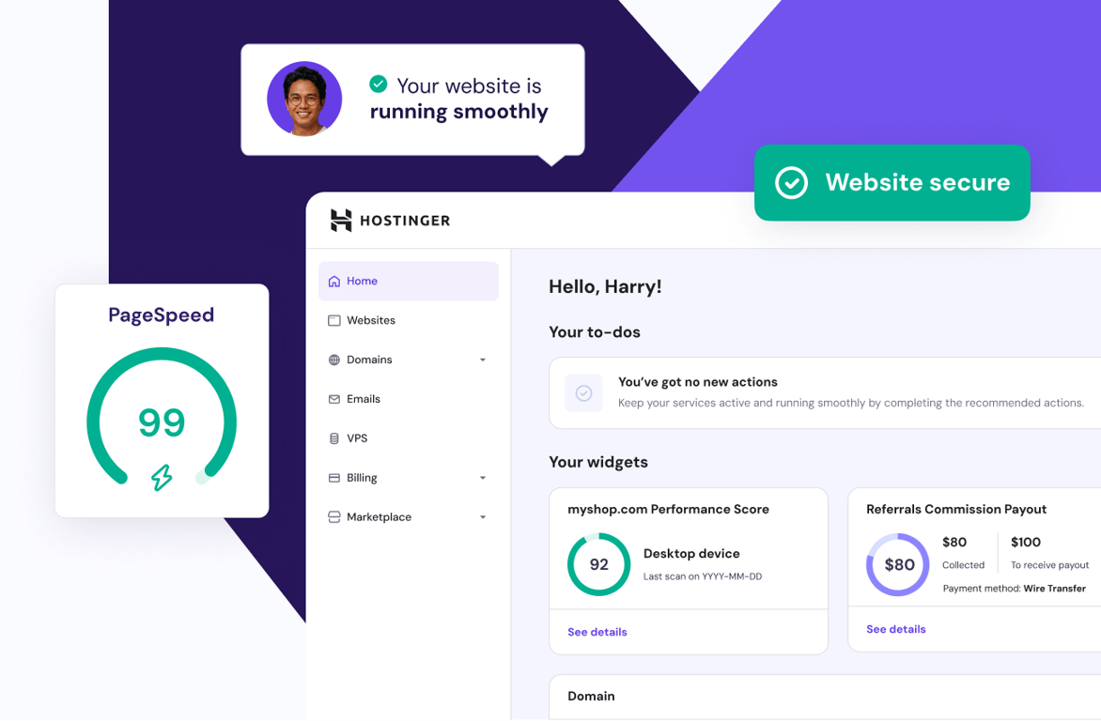Image resolution: width=1101 pixels, height=721 pixels.
Task: Expand the Billing section chevron
Action: coord(483,477)
